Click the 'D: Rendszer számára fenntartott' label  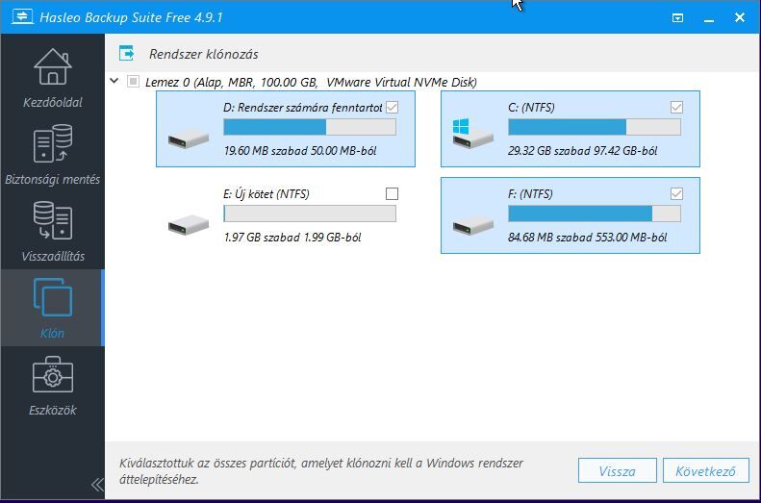tap(303, 108)
